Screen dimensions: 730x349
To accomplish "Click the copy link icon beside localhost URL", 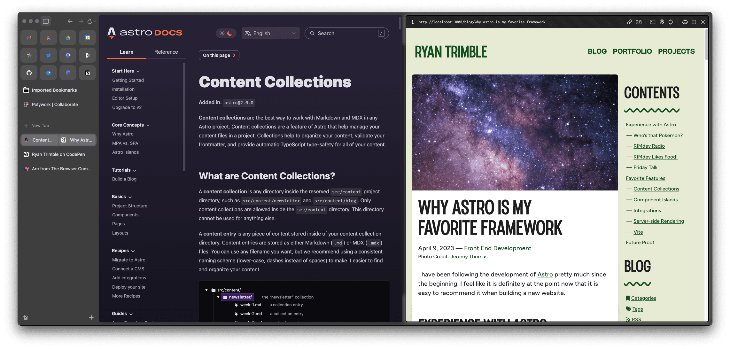I will pos(629,22).
